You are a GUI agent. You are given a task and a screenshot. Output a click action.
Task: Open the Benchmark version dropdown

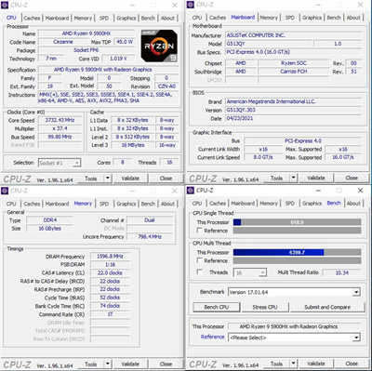(356, 292)
